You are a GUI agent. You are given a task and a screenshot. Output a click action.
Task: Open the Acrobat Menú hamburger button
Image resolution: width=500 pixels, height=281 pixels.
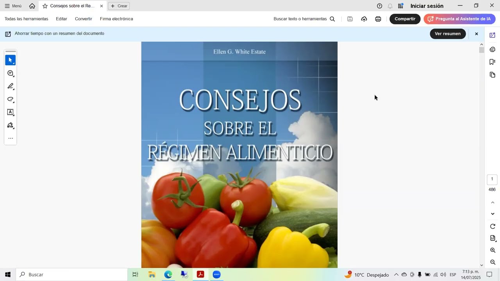(x=13, y=6)
